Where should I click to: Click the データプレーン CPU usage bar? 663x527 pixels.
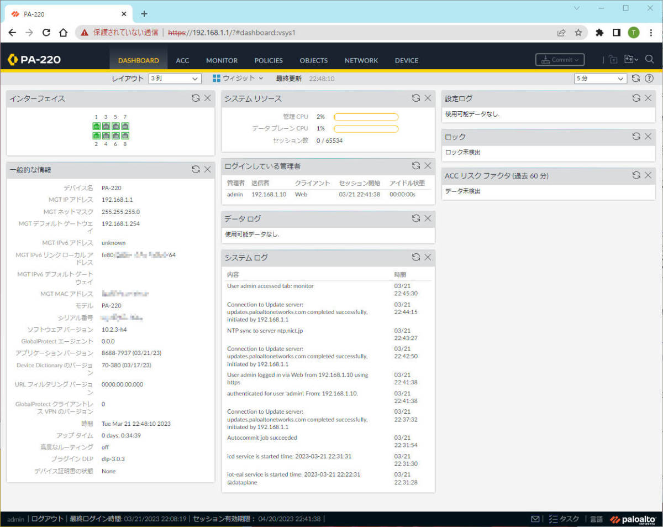(x=366, y=128)
